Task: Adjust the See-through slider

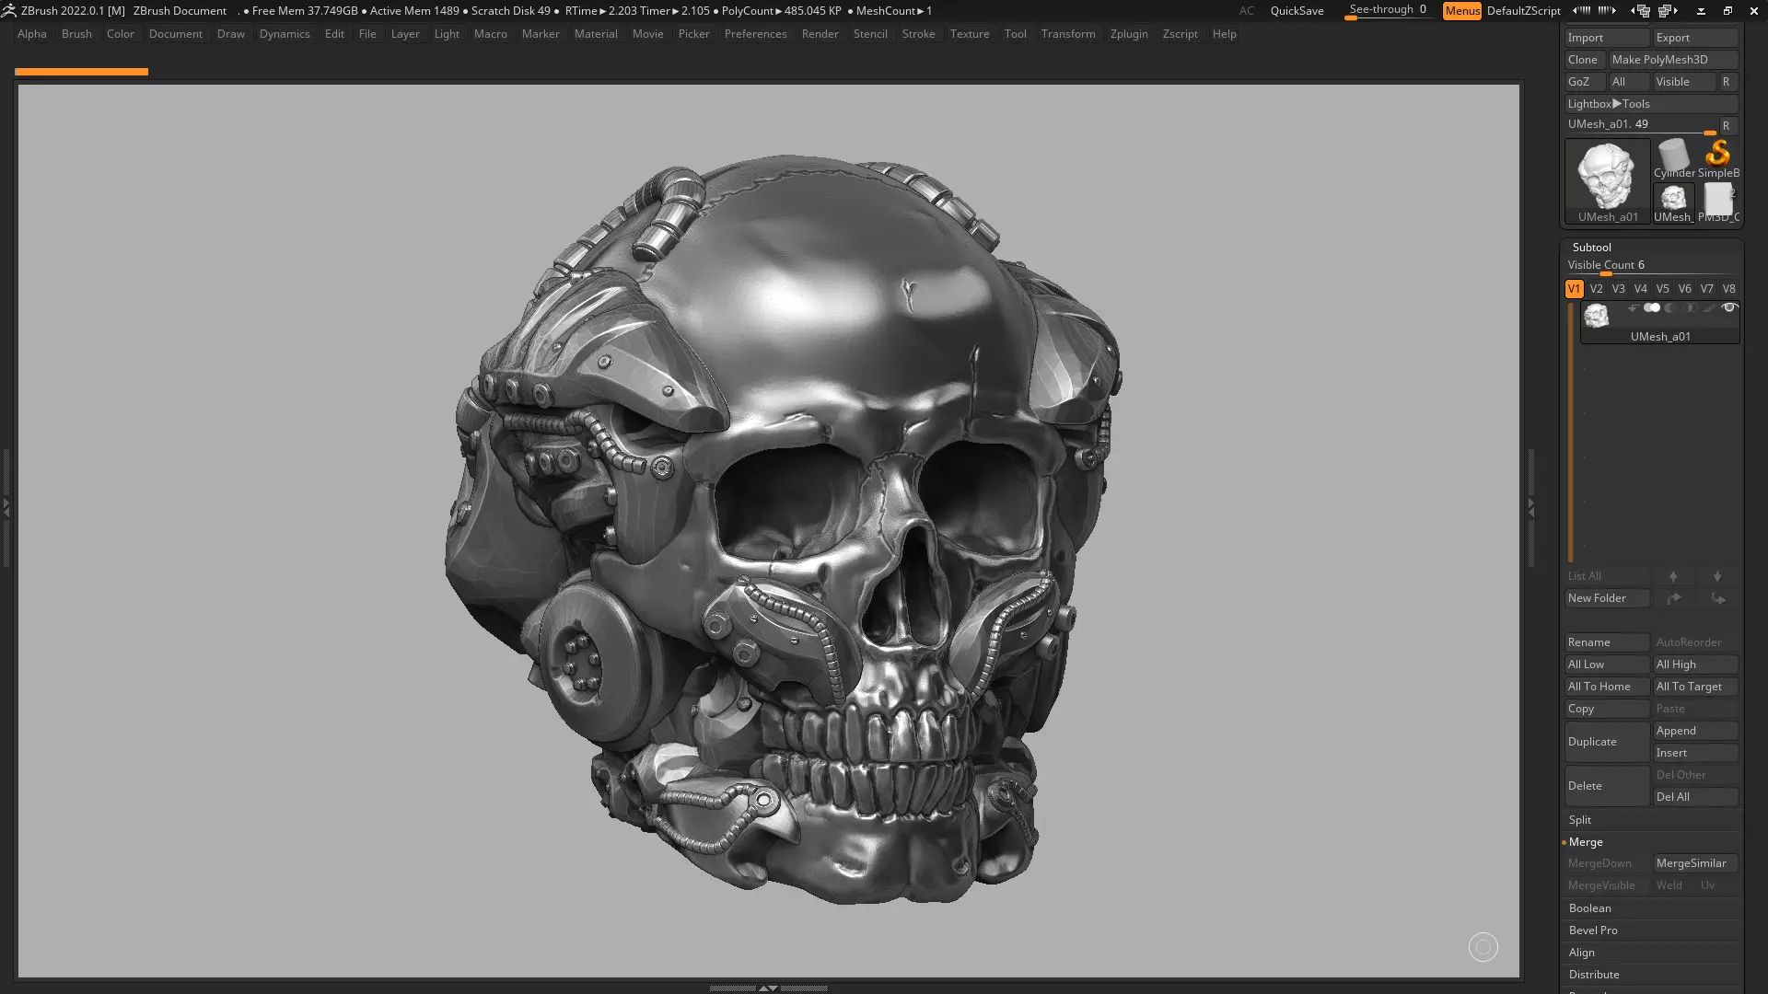Action: point(1387,11)
